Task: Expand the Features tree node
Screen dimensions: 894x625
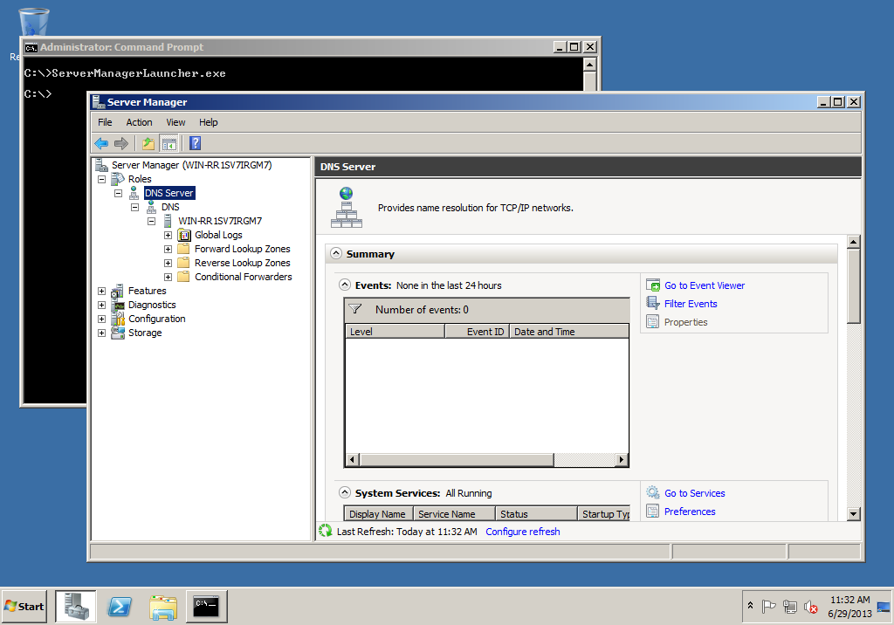Action: [102, 291]
